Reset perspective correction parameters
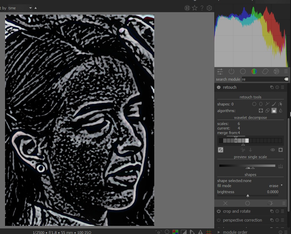Image resolution: width=291 pixels, height=234 pixels. pos(277,220)
